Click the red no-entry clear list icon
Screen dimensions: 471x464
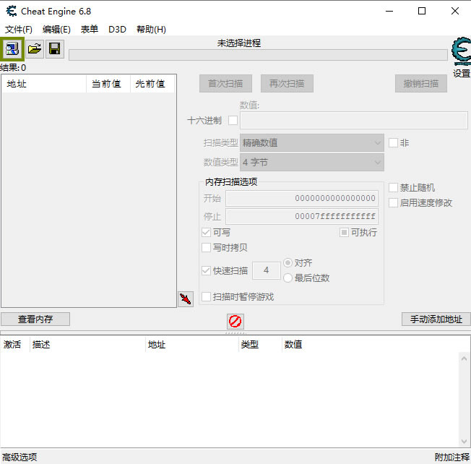click(x=235, y=321)
